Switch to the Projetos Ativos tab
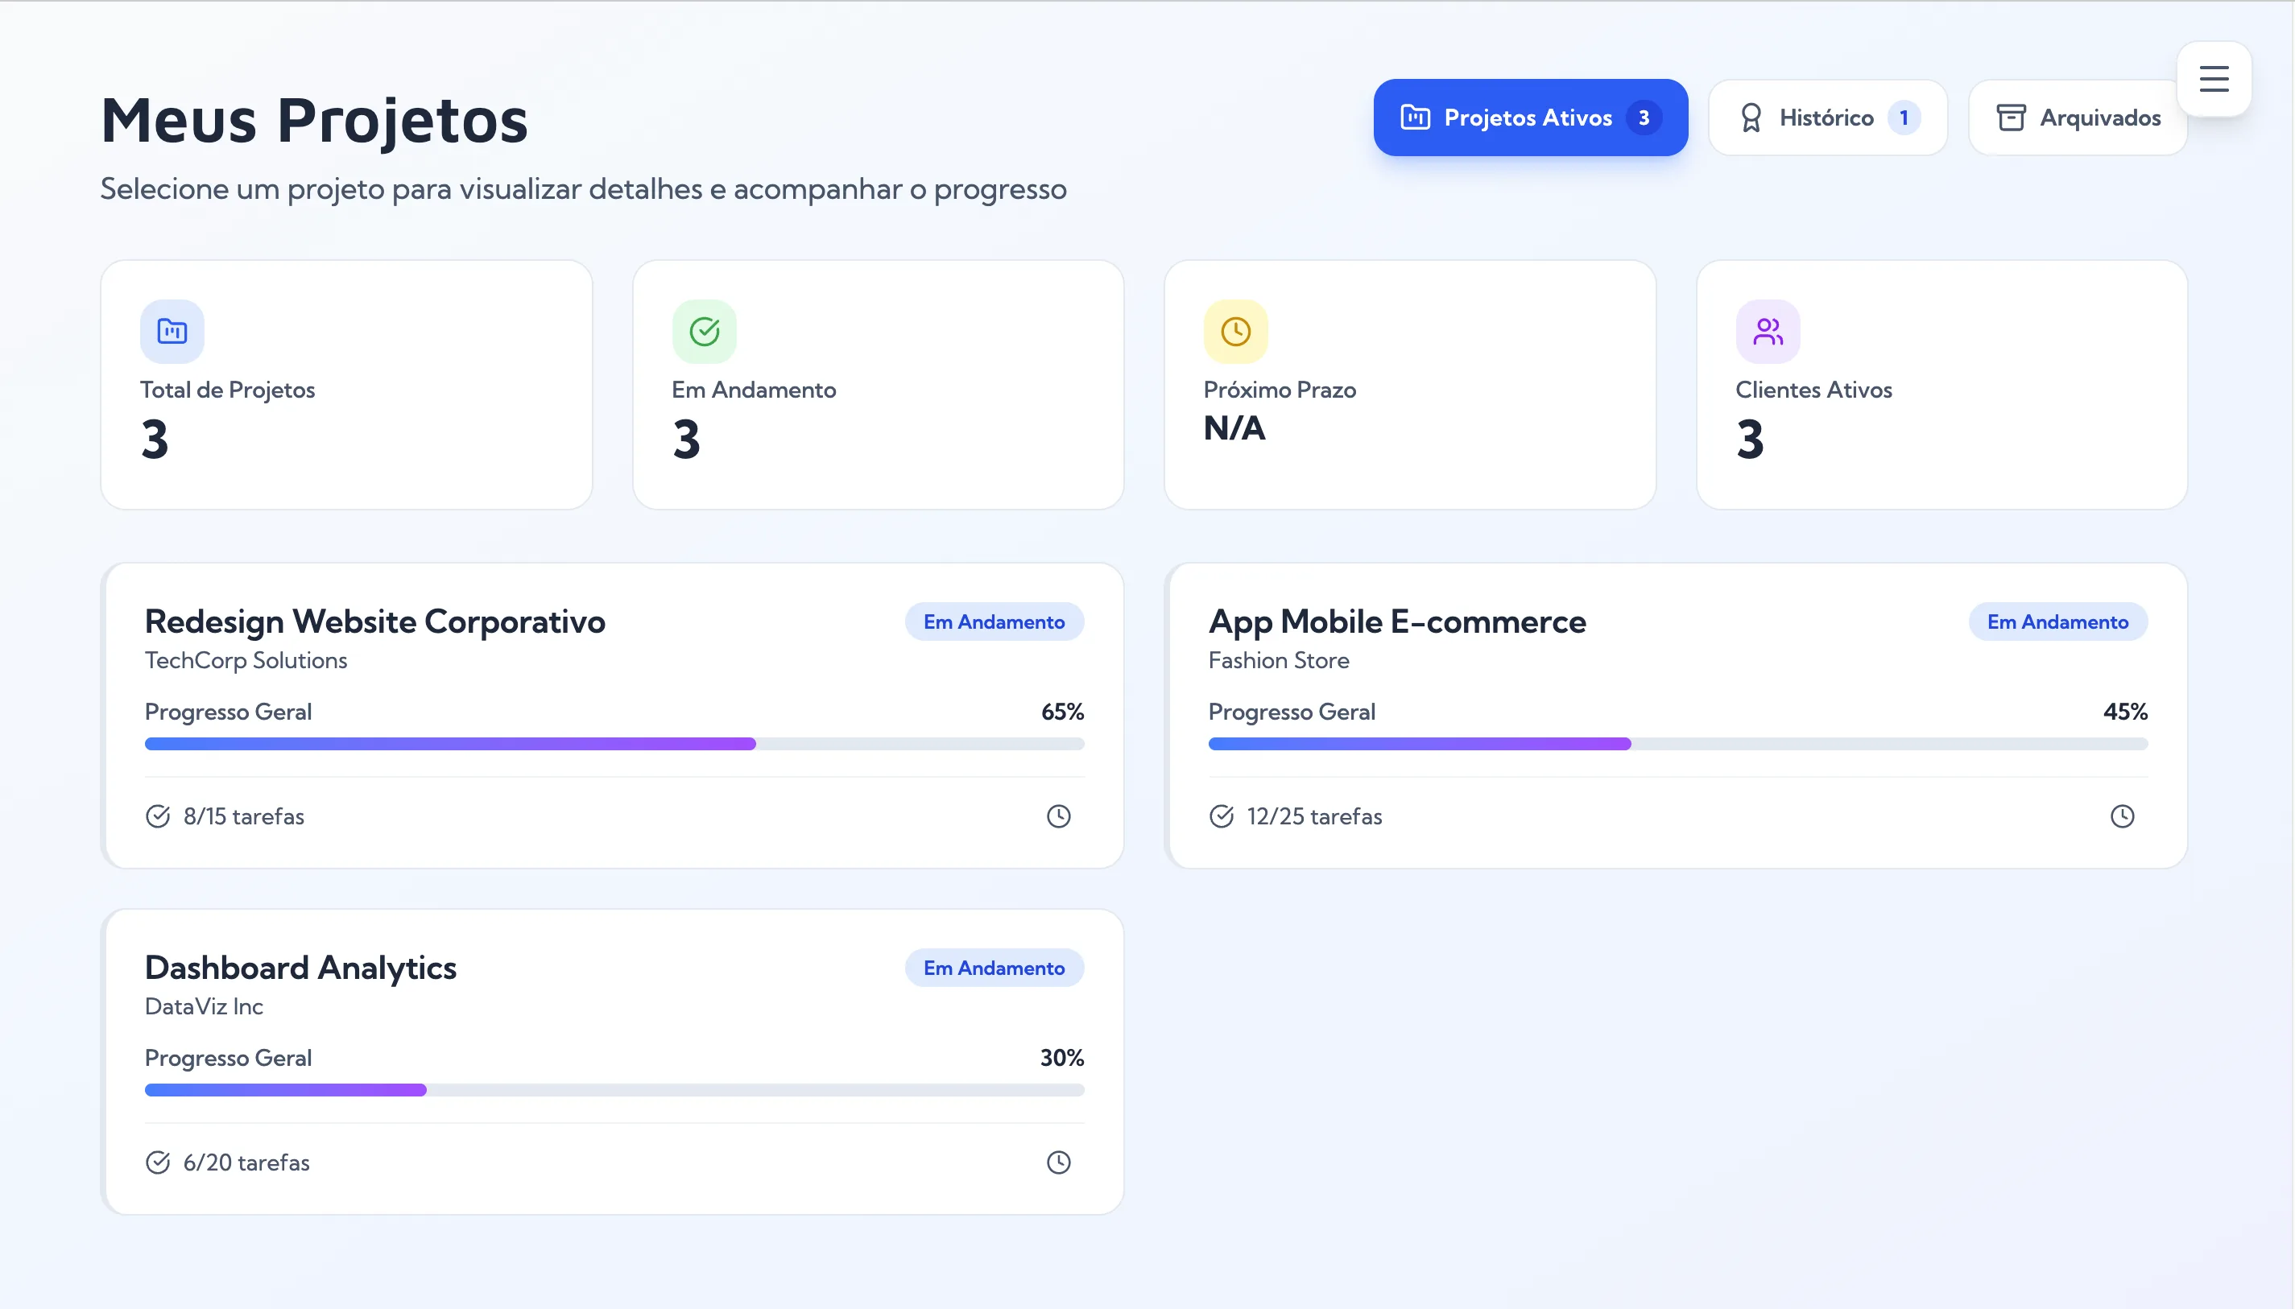 coord(1531,118)
